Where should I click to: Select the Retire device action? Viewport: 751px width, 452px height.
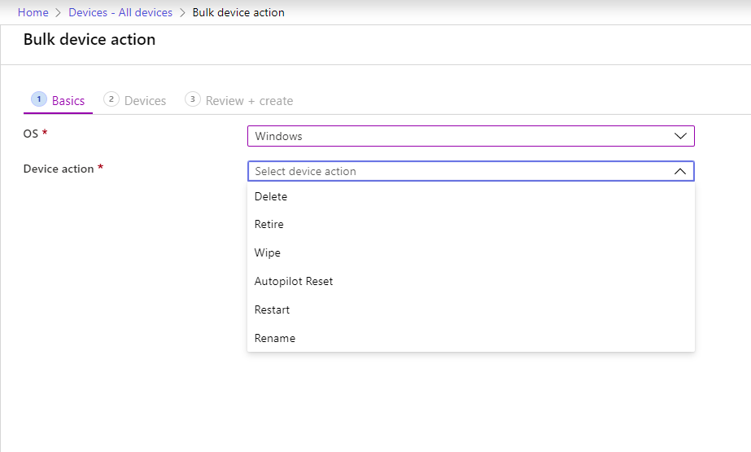[x=269, y=225]
